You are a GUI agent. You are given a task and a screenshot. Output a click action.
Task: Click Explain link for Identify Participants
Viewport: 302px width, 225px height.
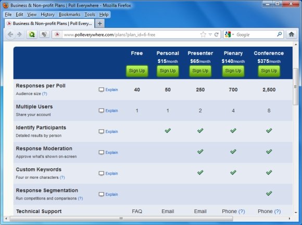111,131
